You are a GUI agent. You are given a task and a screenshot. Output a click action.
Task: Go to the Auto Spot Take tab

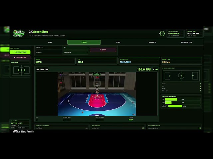pyautogui.click(x=186, y=42)
